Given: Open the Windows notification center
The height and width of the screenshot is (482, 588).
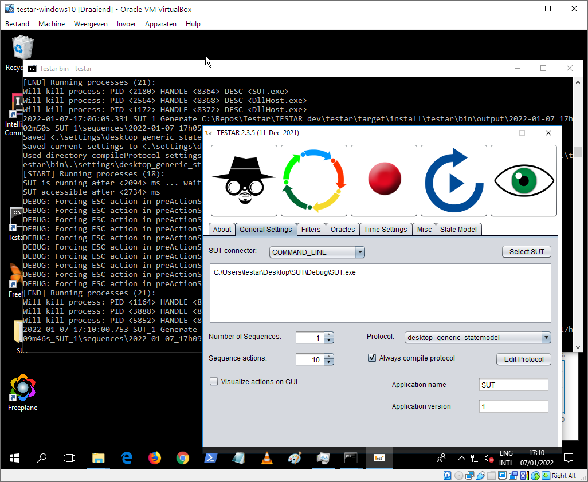Looking at the screenshot, I should tap(569, 457).
